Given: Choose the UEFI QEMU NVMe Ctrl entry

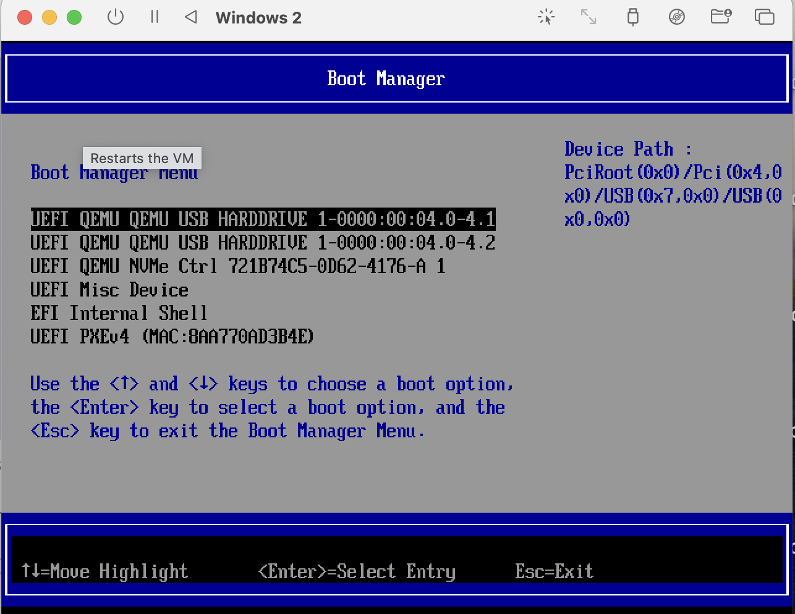Looking at the screenshot, I should (x=238, y=266).
